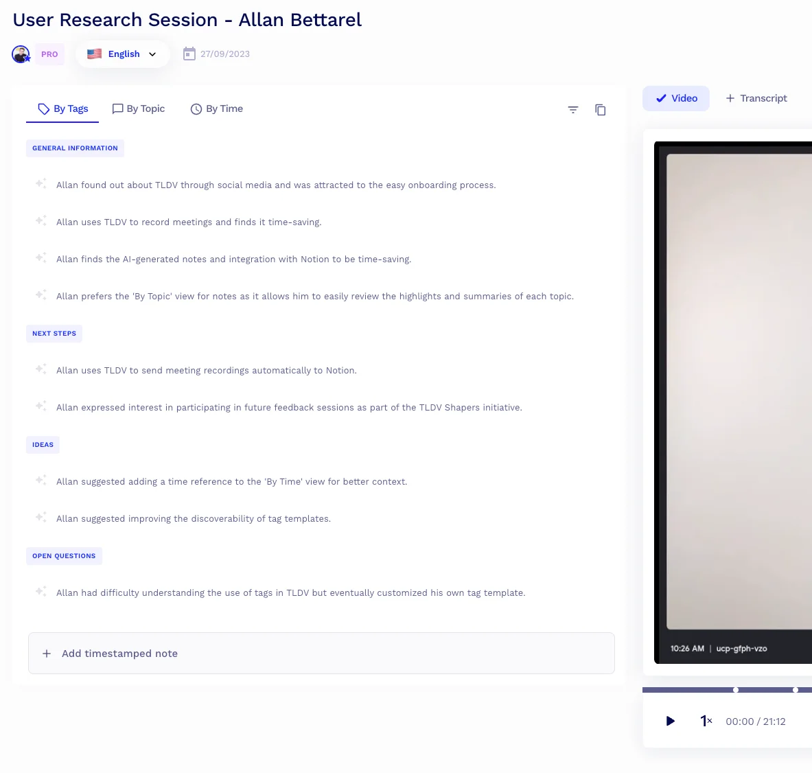The image size is (812, 773).
Task: Click the session title 'User Research Session - Allan Bettarel'
Action: (x=187, y=20)
